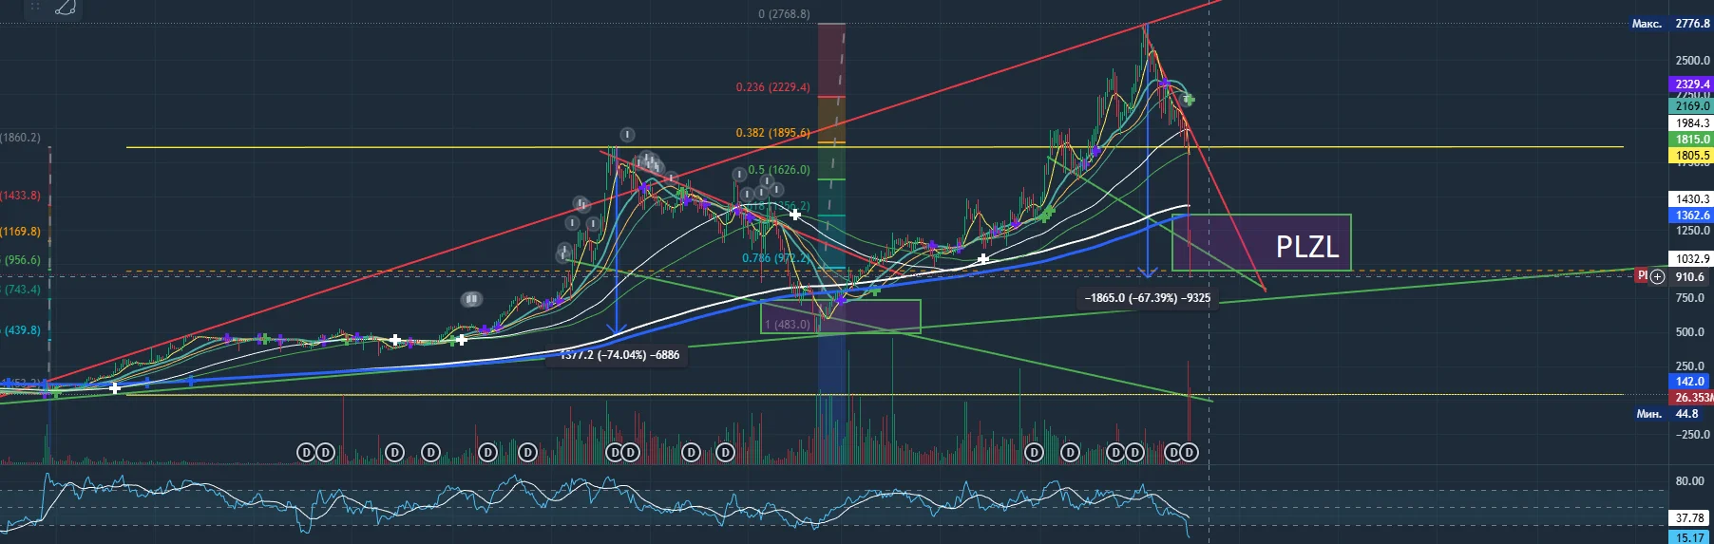Click the yellow 1805.5 price tag

1691,155
